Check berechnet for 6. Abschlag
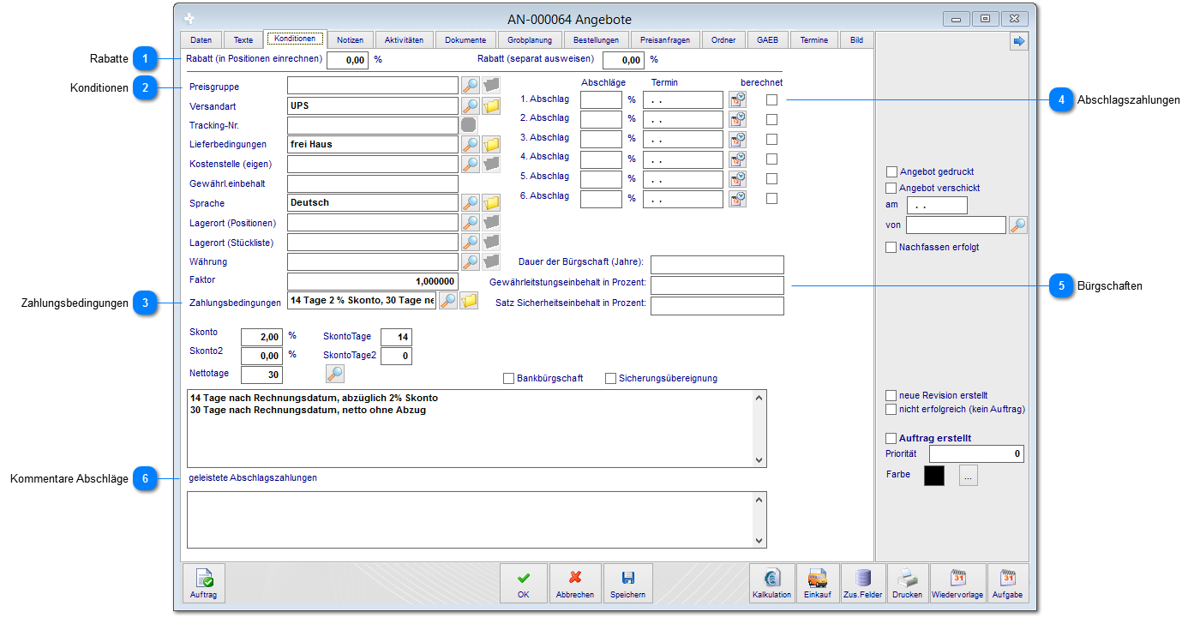Image resolution: width=1194 pixels, height=618 pixels. pyautogui.click(x=771, y=198)
